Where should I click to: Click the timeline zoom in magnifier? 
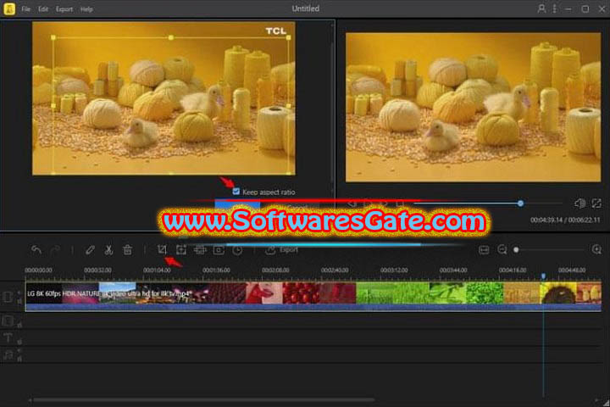click(596, 249)
